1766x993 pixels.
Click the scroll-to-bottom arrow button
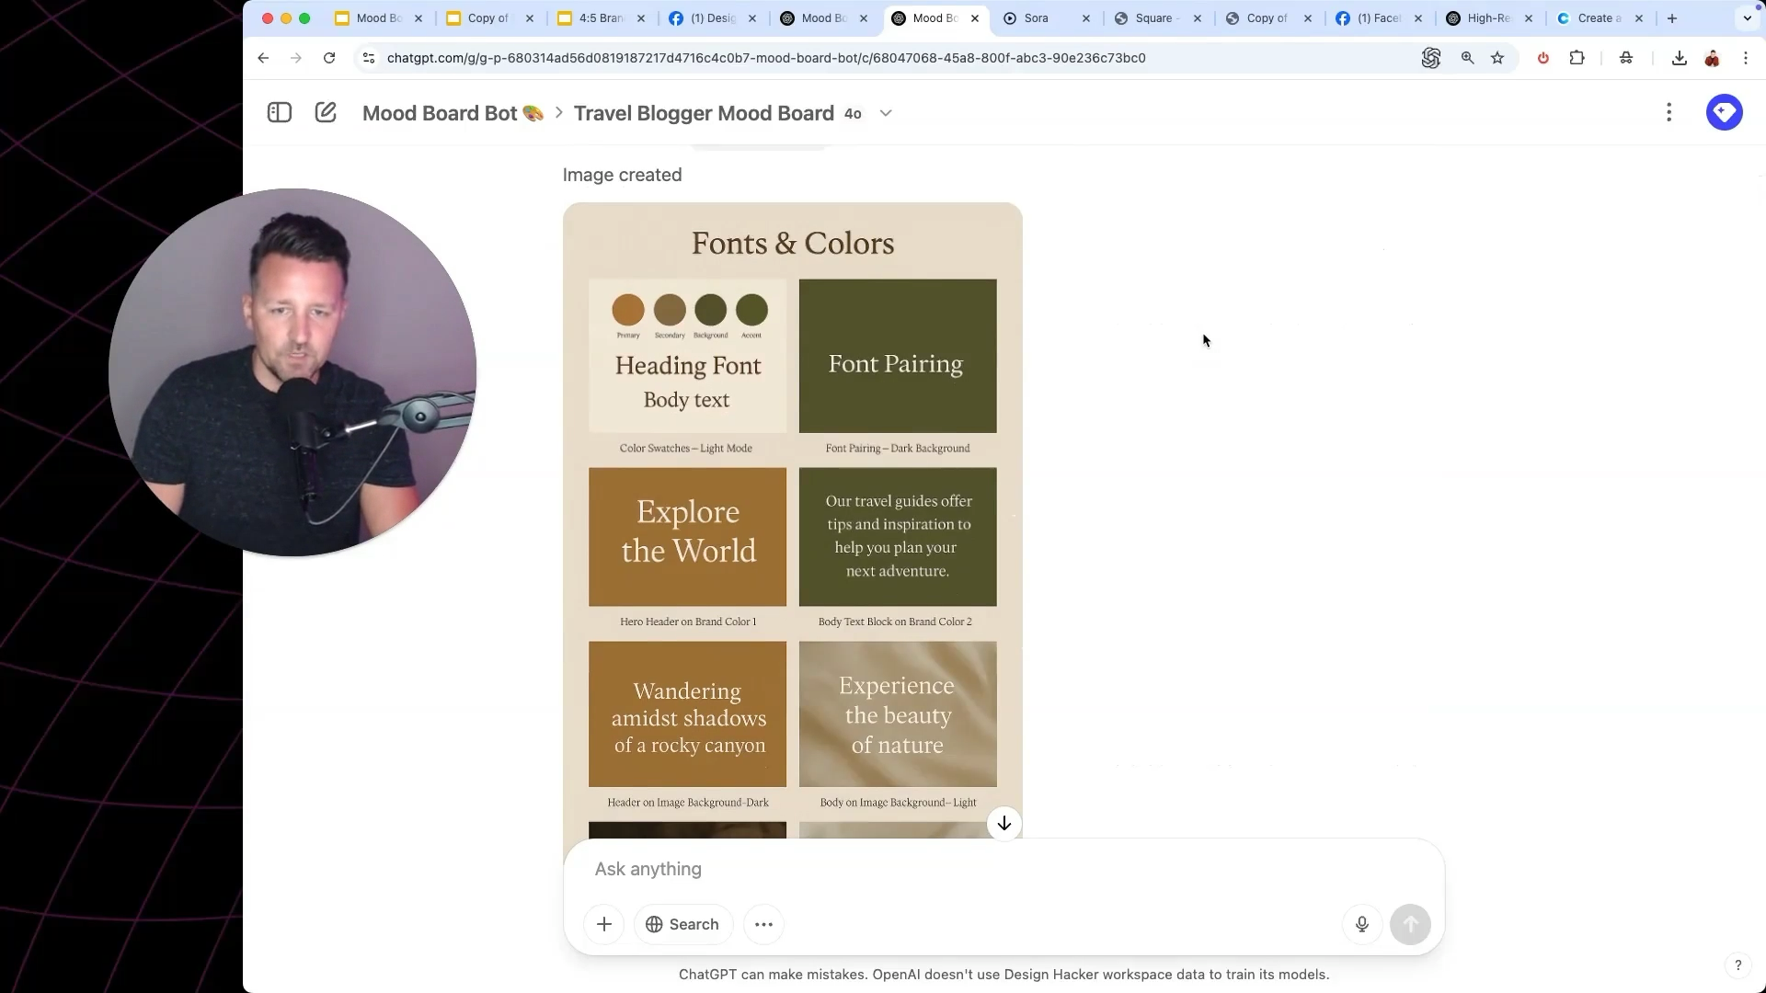pos(1004,823)
